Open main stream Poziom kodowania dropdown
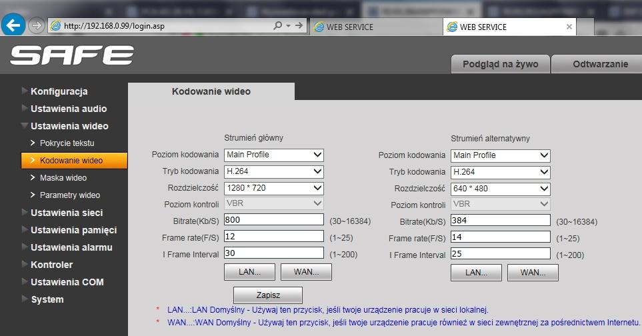 (273, 155)
